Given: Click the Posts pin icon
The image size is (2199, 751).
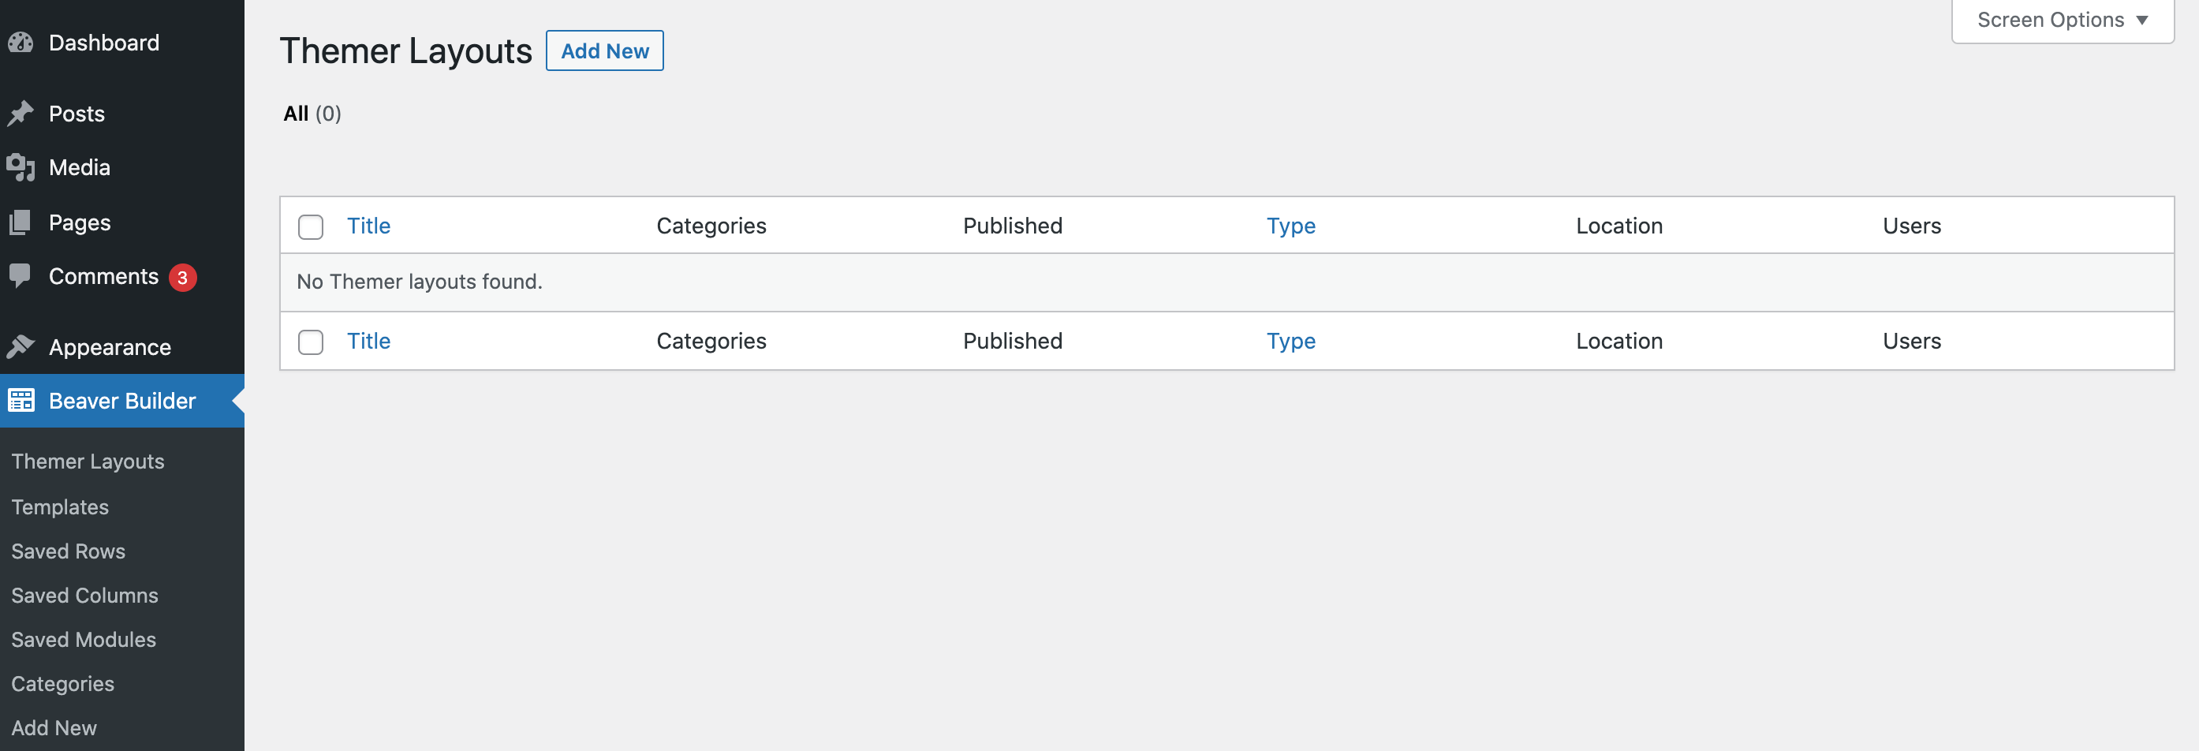Looking at the screenshot, I should [x=21, y=113].
